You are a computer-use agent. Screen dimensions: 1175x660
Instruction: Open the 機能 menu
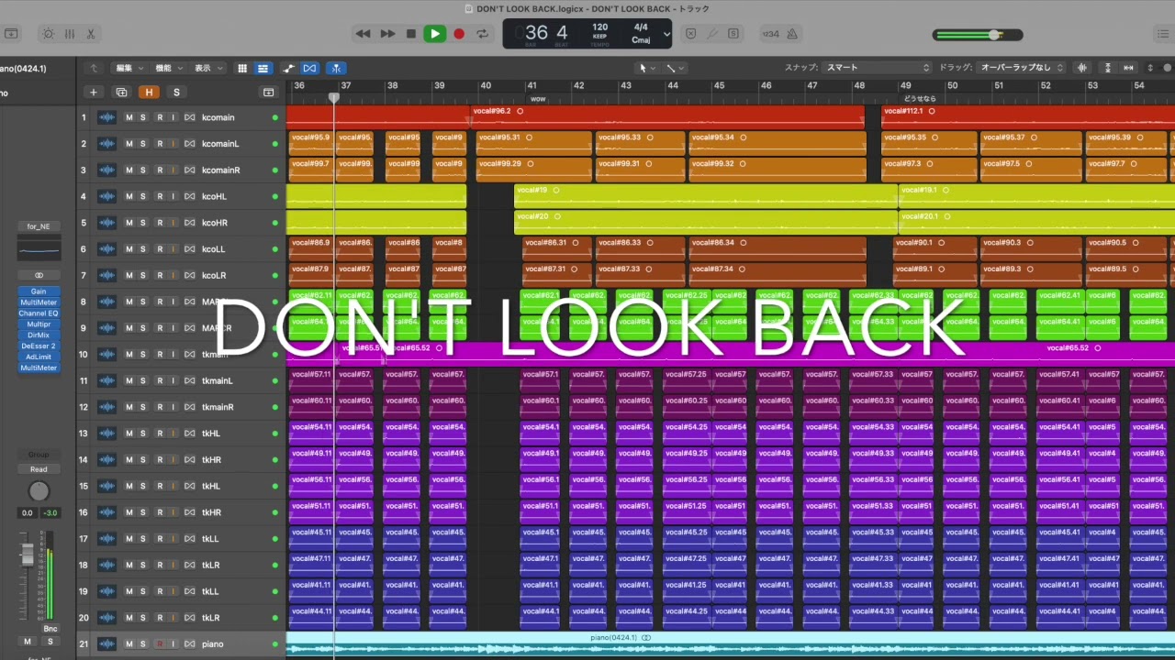point(167,68)
